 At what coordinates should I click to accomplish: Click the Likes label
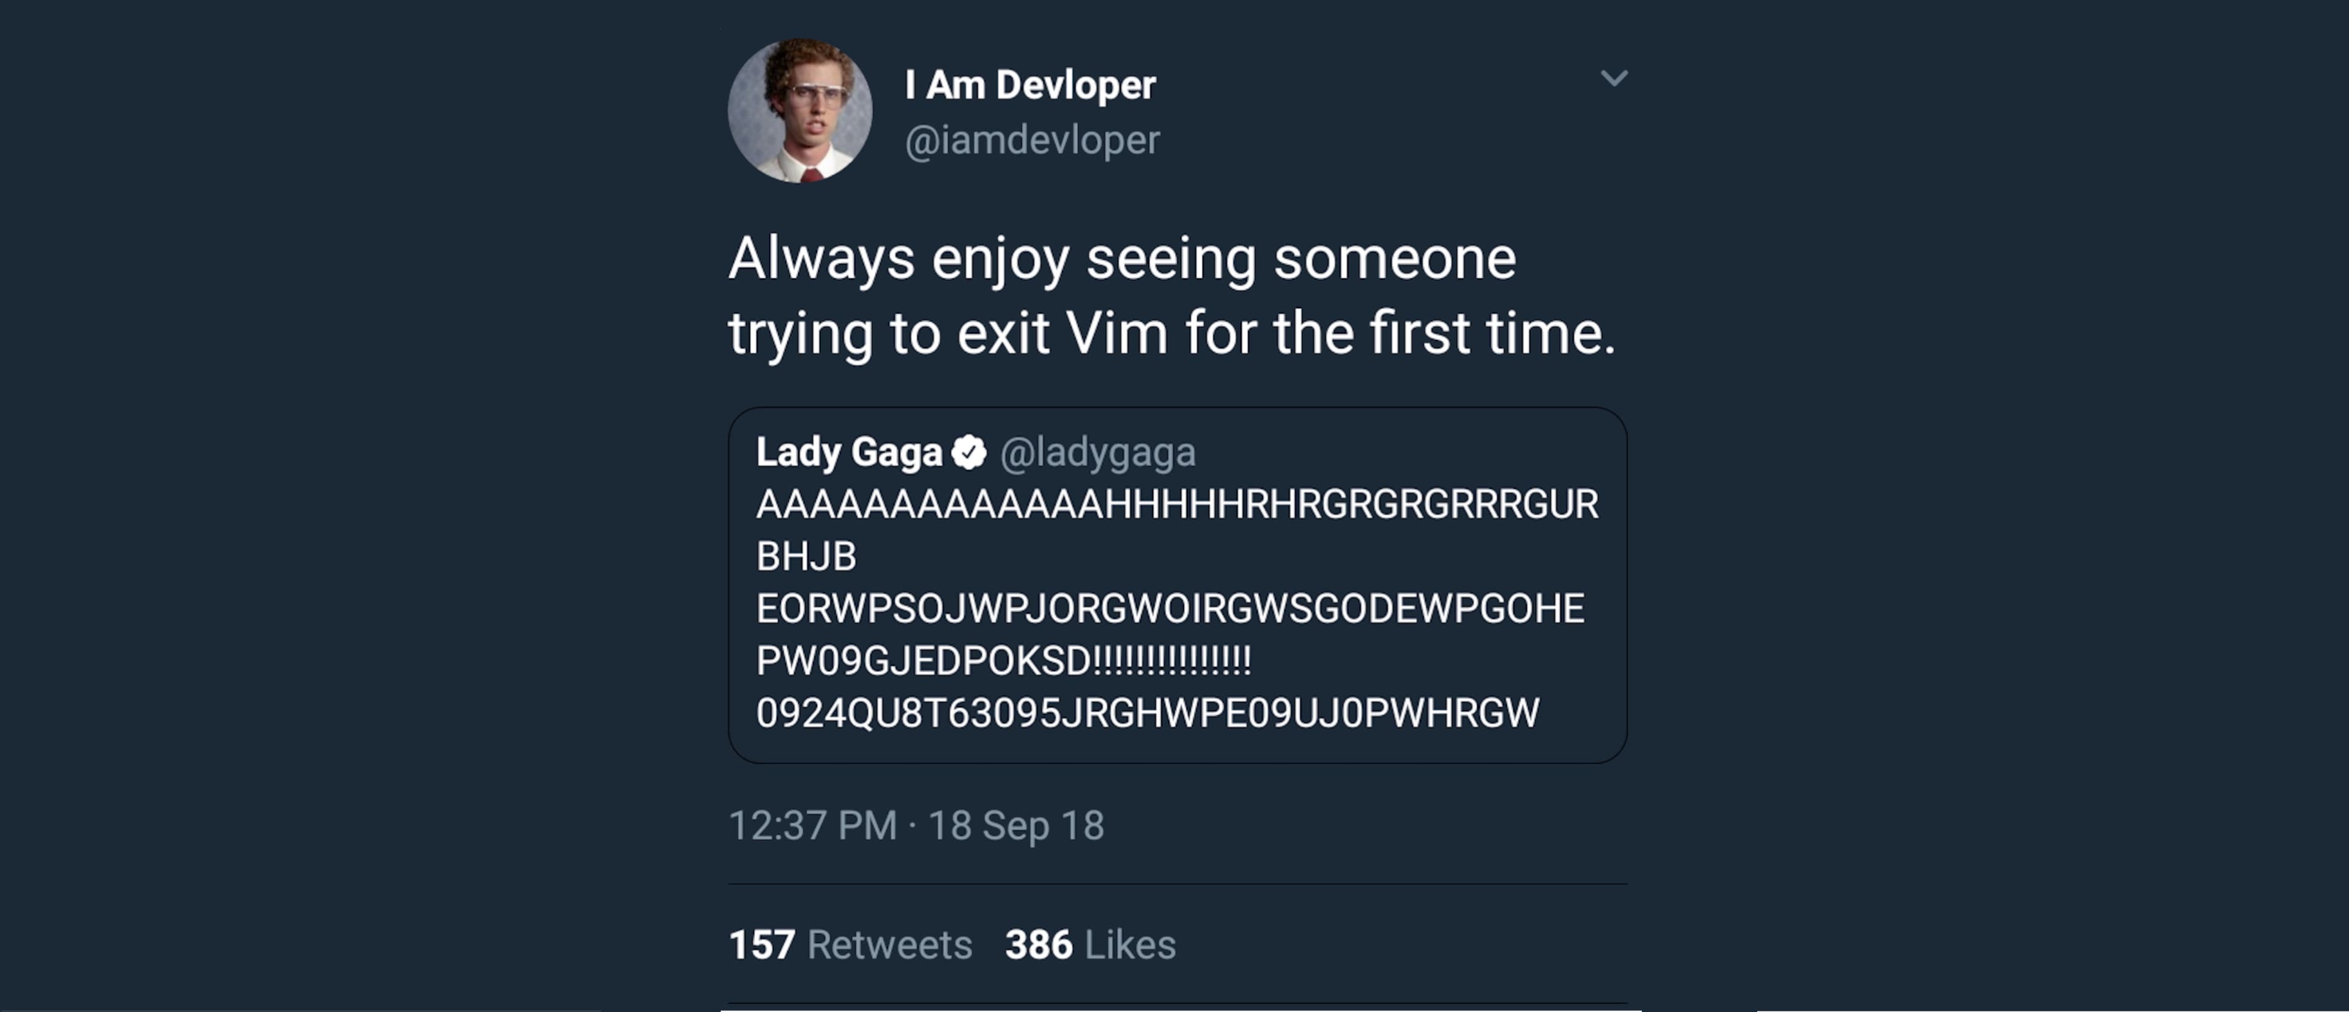pyautogui.click(x=1130, y=945)
